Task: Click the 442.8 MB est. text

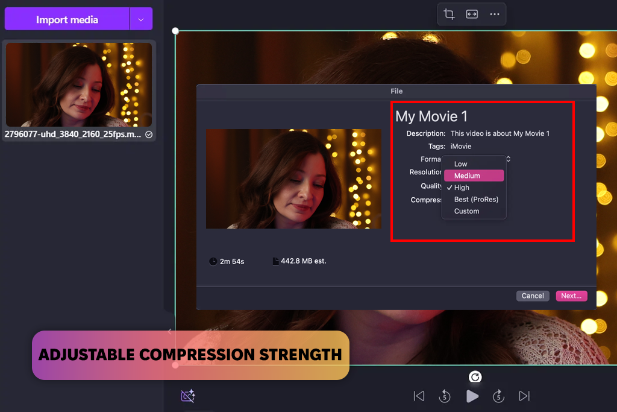Action: 304,261
